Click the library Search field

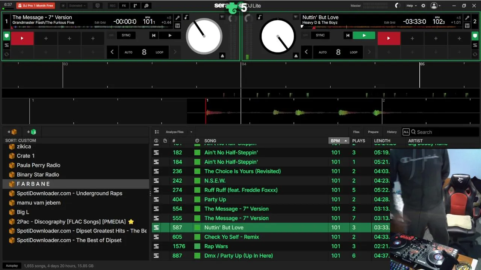[445, 132]
